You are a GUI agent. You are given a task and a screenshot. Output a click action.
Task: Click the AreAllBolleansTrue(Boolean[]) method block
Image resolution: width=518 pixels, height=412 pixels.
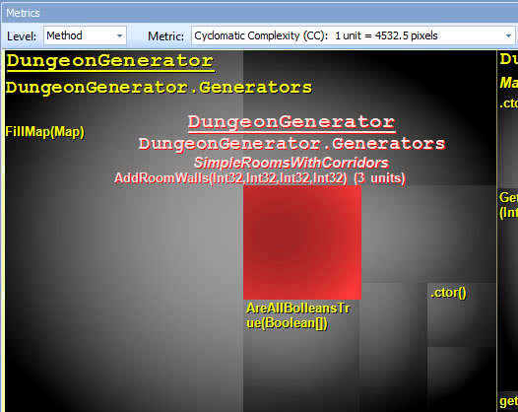click(301, 356)
